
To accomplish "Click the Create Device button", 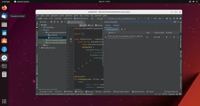I will coord(112,29).
